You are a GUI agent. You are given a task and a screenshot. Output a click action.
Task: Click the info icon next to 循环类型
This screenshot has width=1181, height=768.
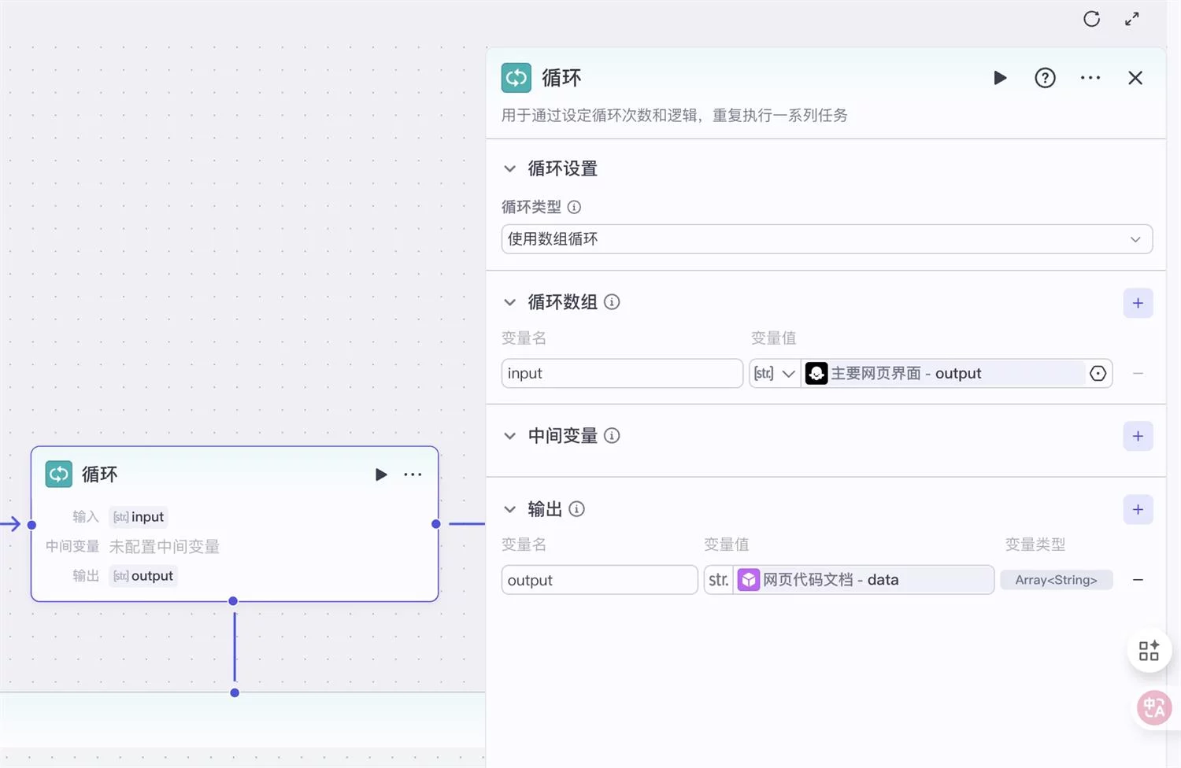[575, 207]
